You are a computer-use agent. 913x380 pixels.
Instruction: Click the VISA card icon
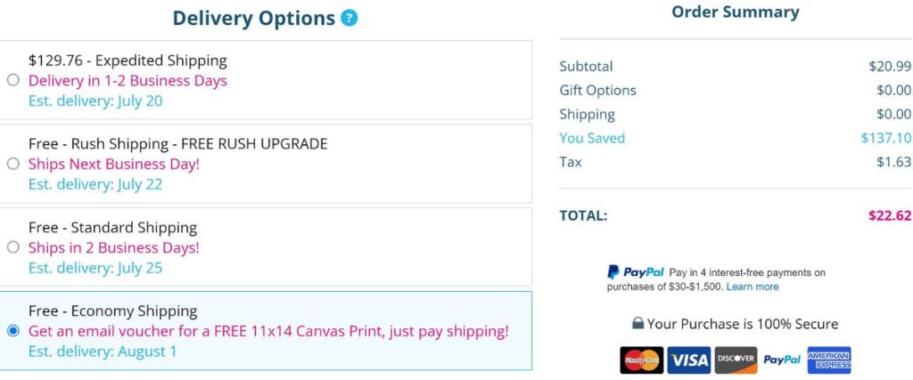[688, 360]
